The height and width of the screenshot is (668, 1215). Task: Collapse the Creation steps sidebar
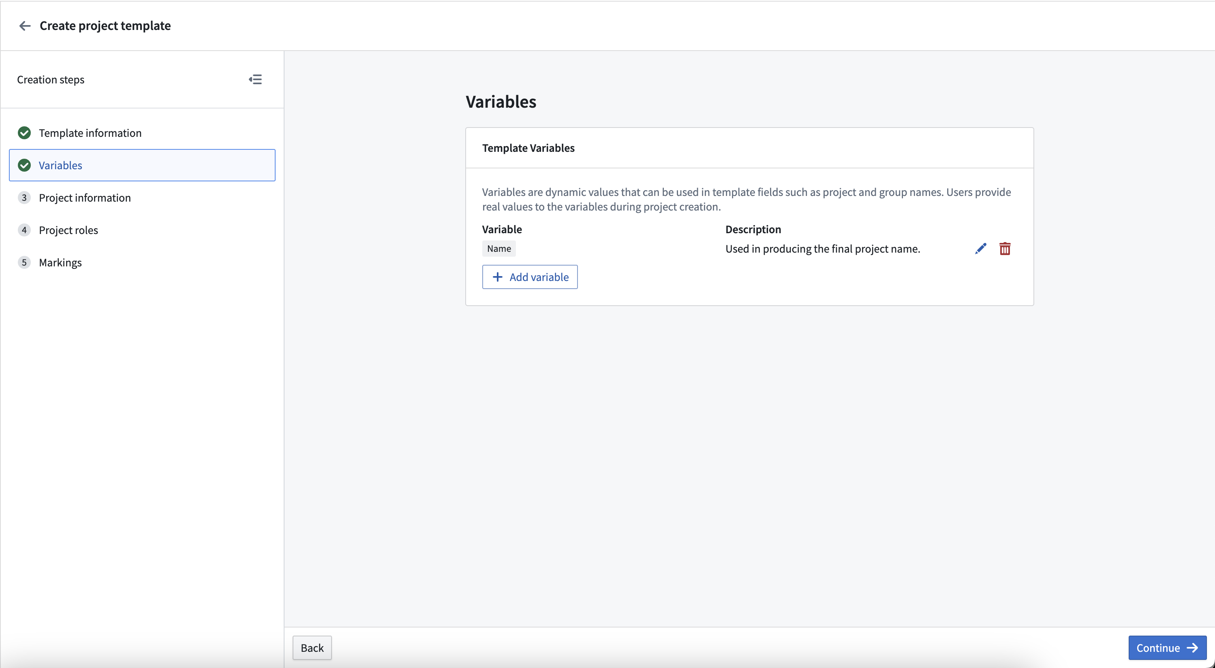click(255, 80)
